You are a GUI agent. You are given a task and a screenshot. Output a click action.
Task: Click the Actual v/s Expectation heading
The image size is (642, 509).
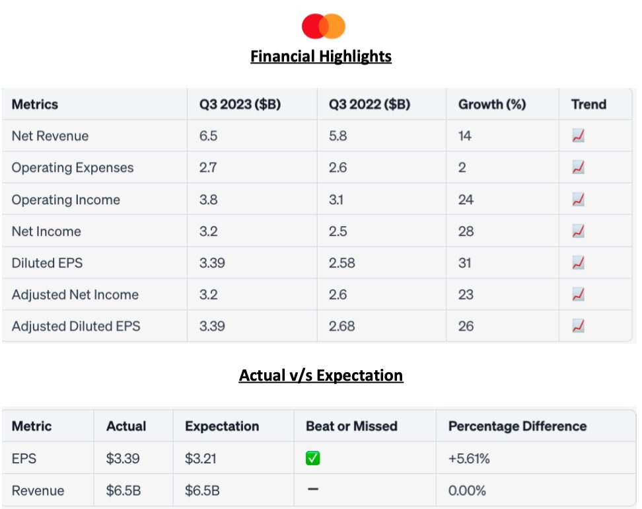[321, 375]
